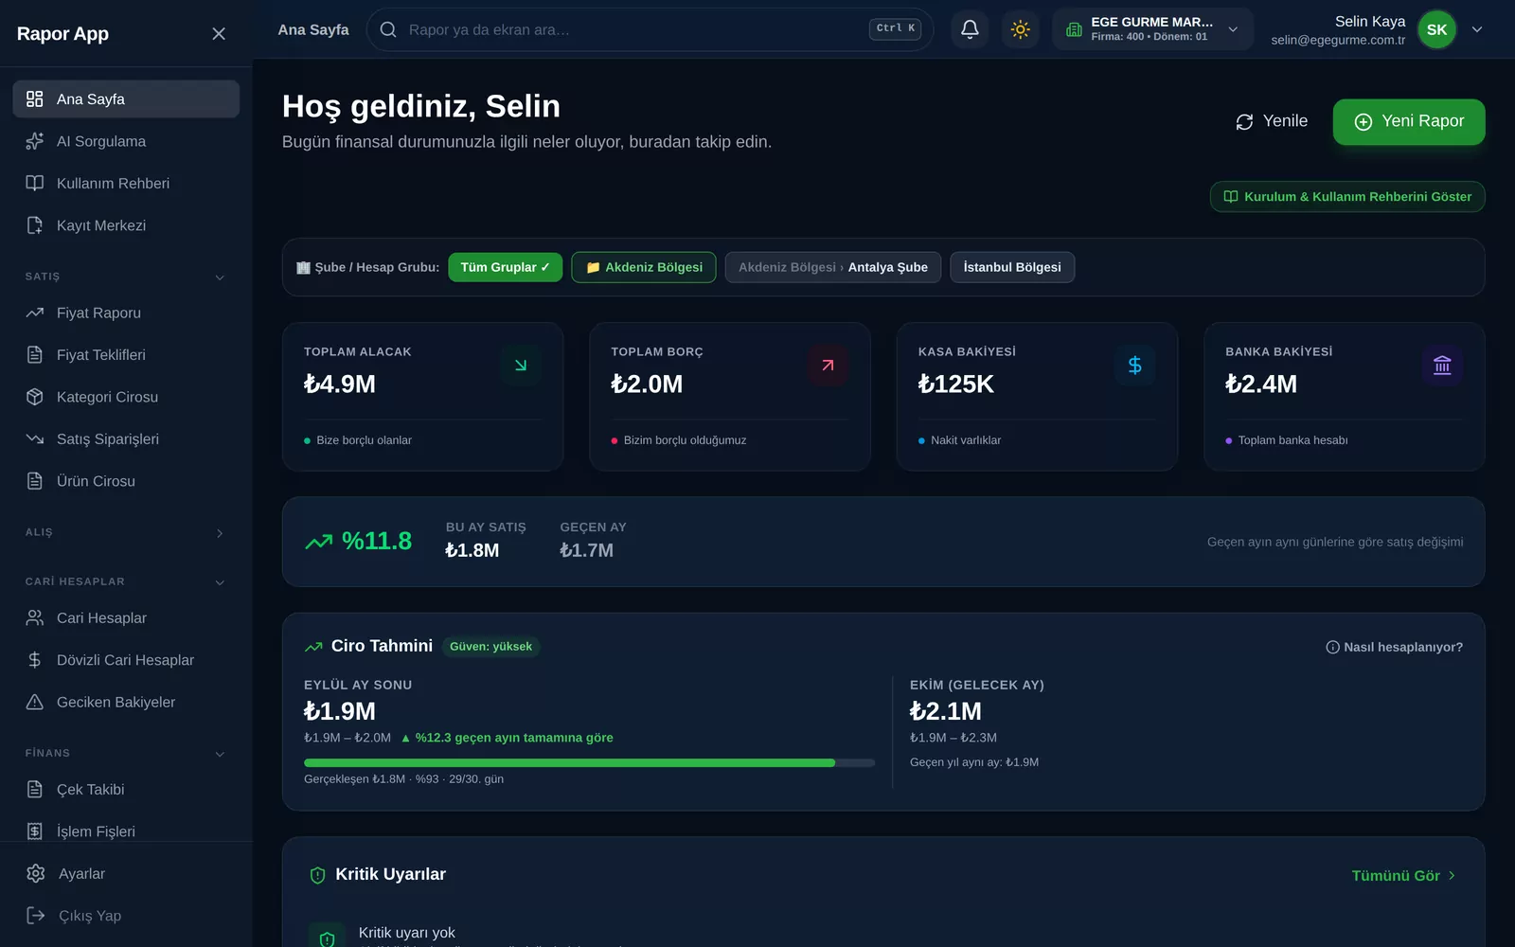
Task: Switch theme with the sun icon
Action: click(x=1020, y=29)
